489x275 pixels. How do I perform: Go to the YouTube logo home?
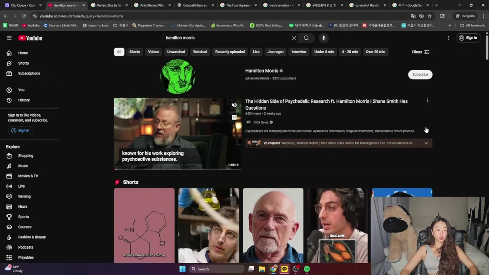[30, 38]
